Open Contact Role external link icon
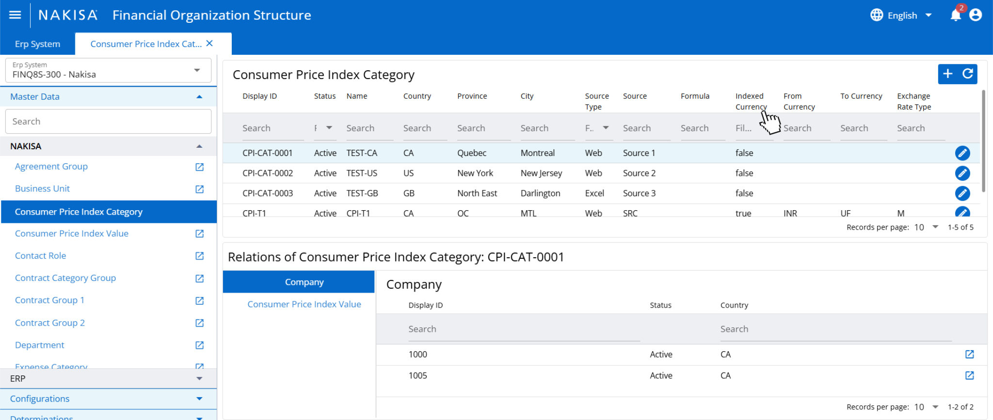 coord(199,256)
